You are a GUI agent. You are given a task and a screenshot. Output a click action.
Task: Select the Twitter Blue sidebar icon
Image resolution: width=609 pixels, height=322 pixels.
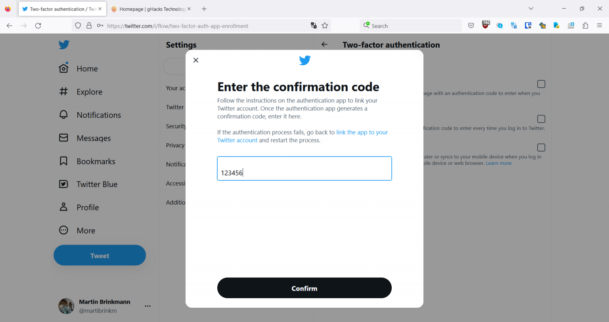[x=63, y=184]
